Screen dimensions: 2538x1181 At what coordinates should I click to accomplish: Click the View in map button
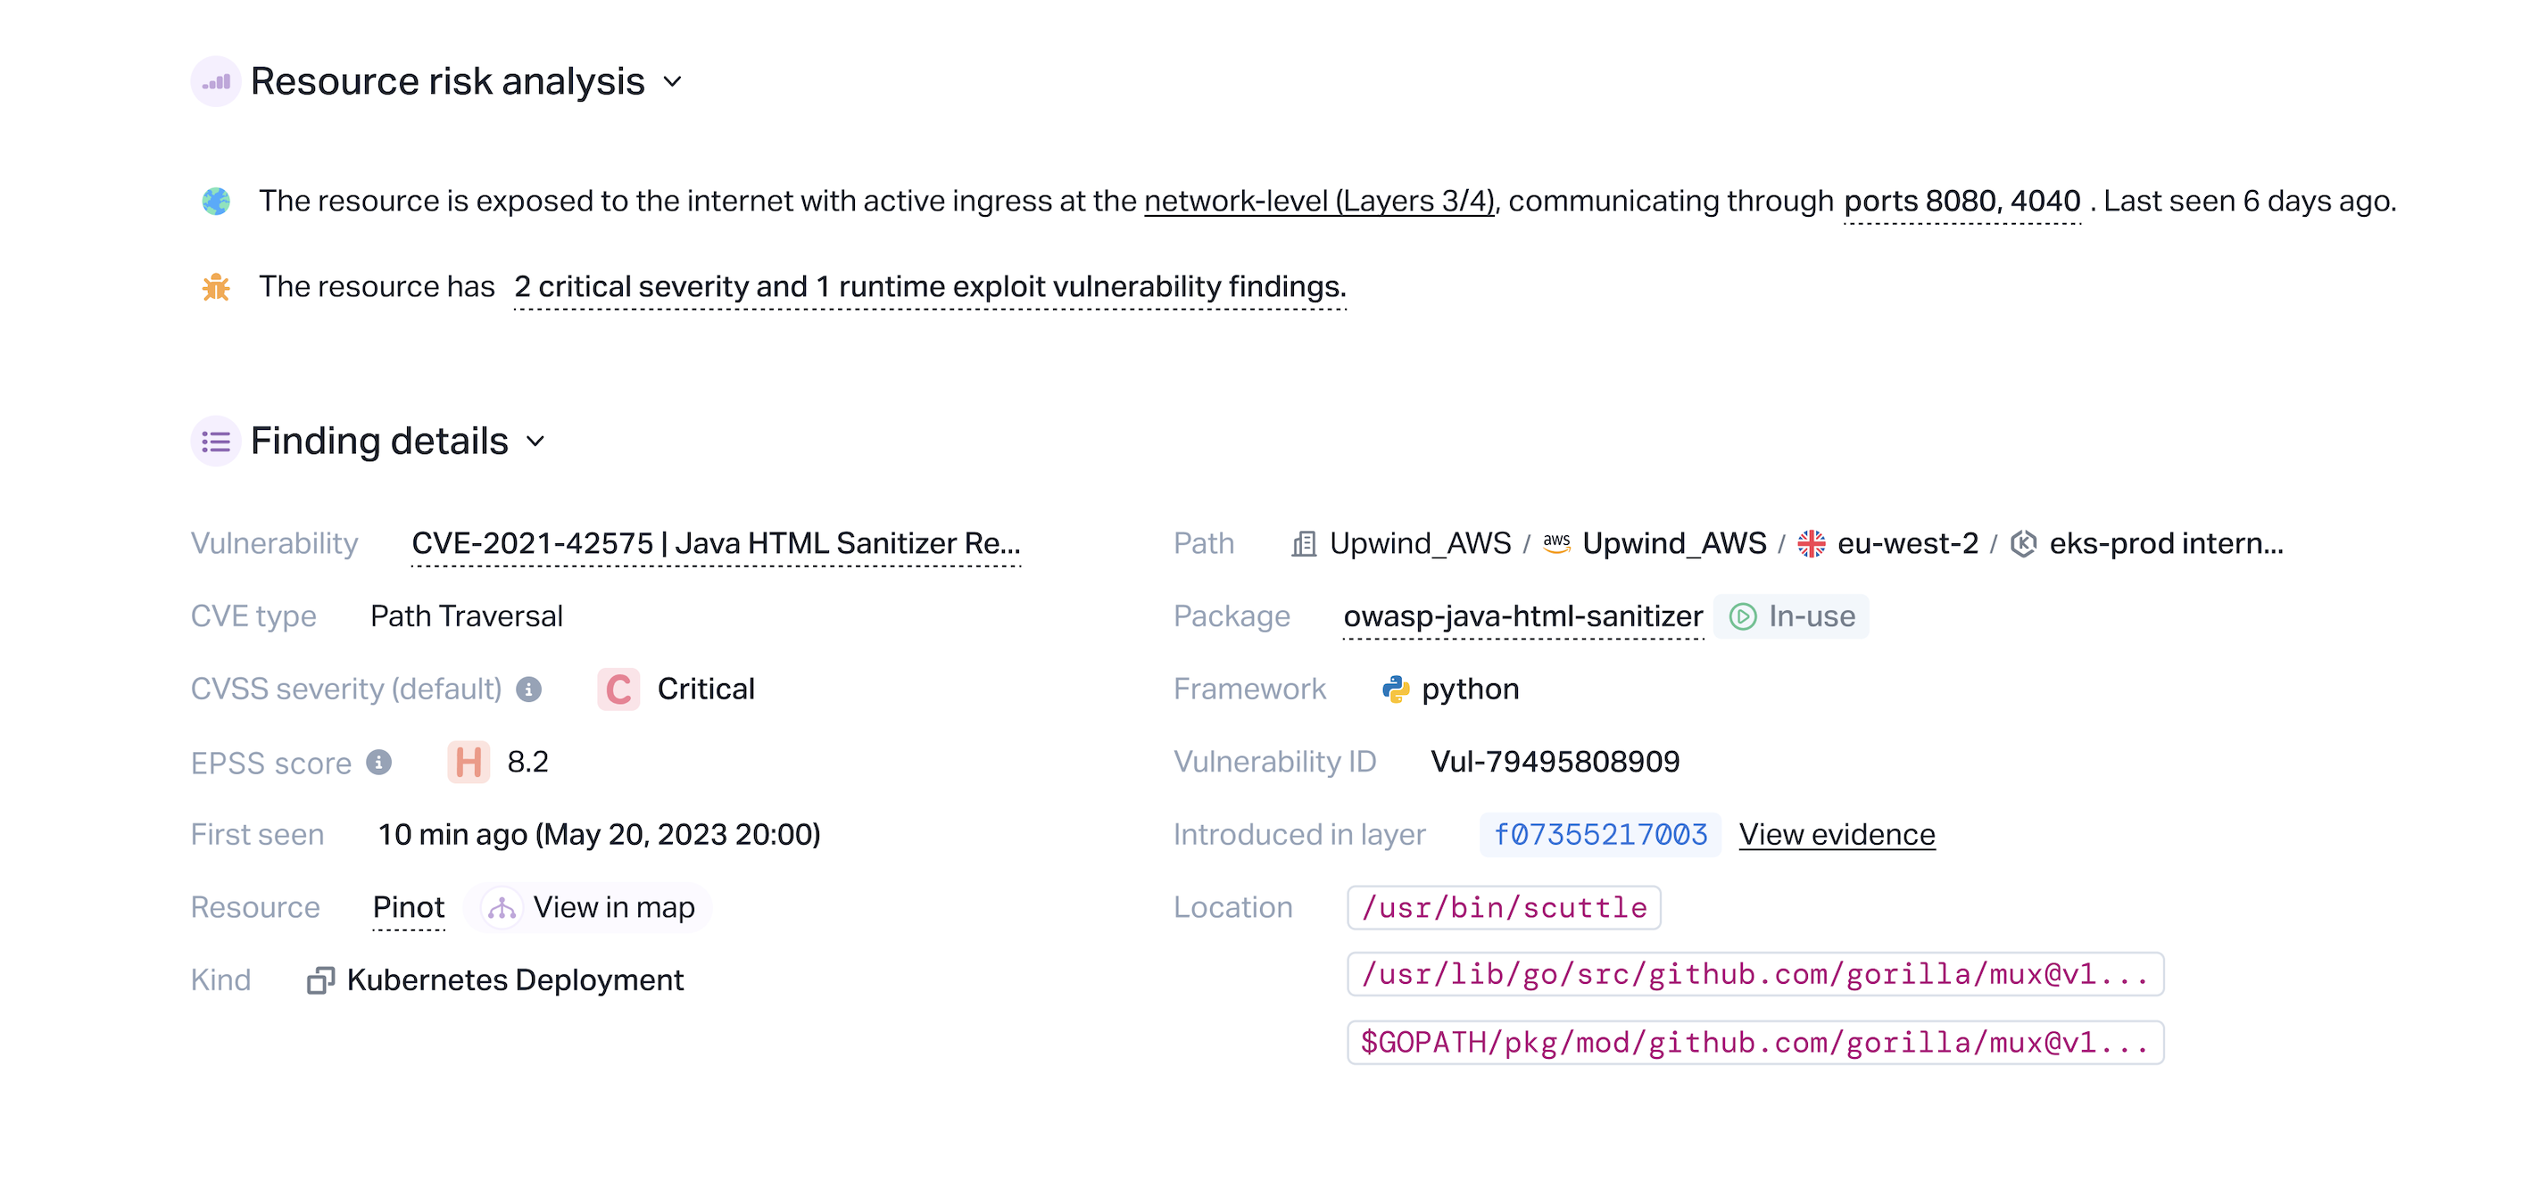(587, 907)
